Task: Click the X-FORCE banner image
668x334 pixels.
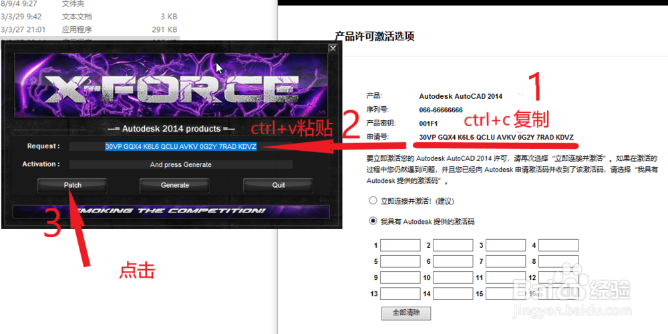Action: tap(171, 86)
